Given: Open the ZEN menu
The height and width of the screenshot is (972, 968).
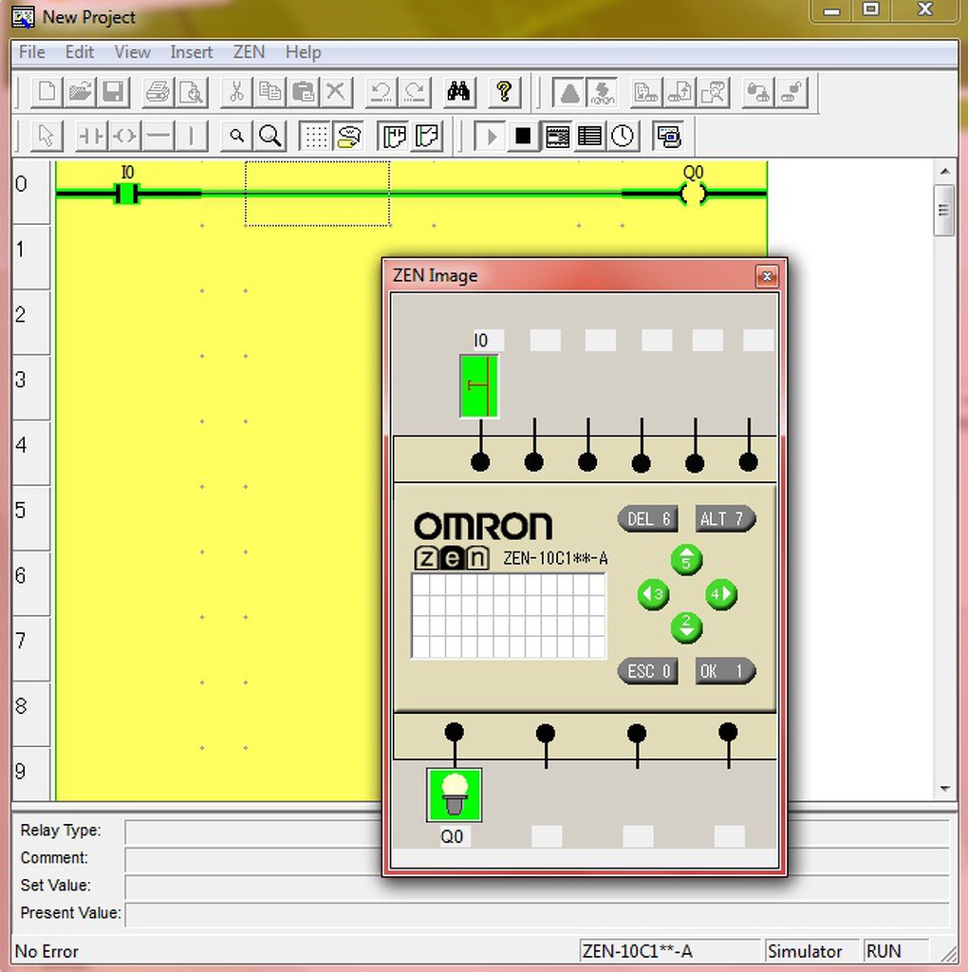Looking at the screenshot, I should pos(249,52).
